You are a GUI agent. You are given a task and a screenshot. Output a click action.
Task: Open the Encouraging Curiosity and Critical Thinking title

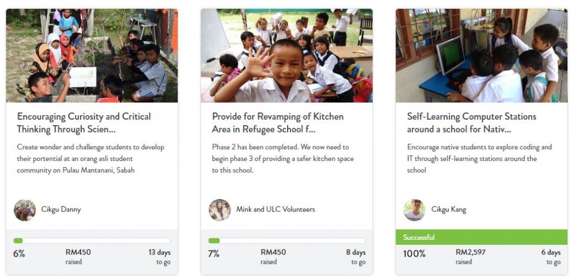[84, 123]
